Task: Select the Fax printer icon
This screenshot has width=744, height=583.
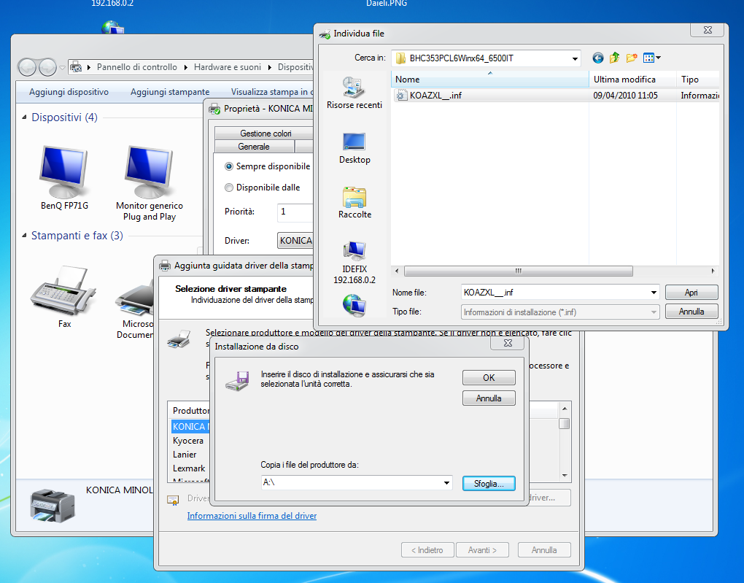Action: coord(64,296)
